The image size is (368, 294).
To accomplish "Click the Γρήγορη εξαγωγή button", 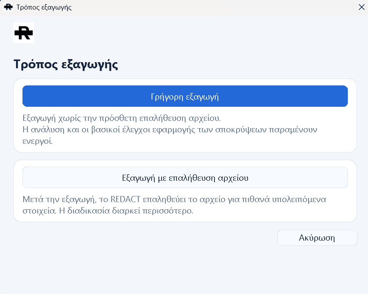I will tap(185, 96).
